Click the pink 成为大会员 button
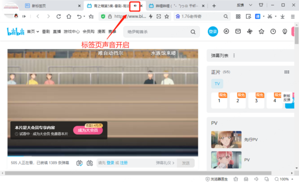The height and width of the screenshot is (182, 299). (x=88, y=130)
